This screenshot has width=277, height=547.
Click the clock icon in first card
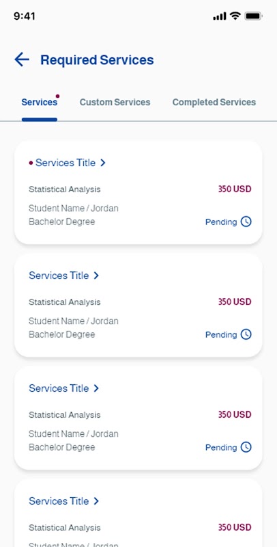pos(246,222)
